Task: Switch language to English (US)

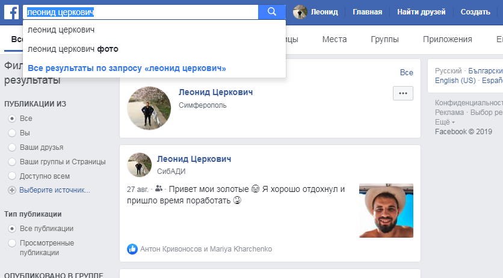Action: point(455,81)
